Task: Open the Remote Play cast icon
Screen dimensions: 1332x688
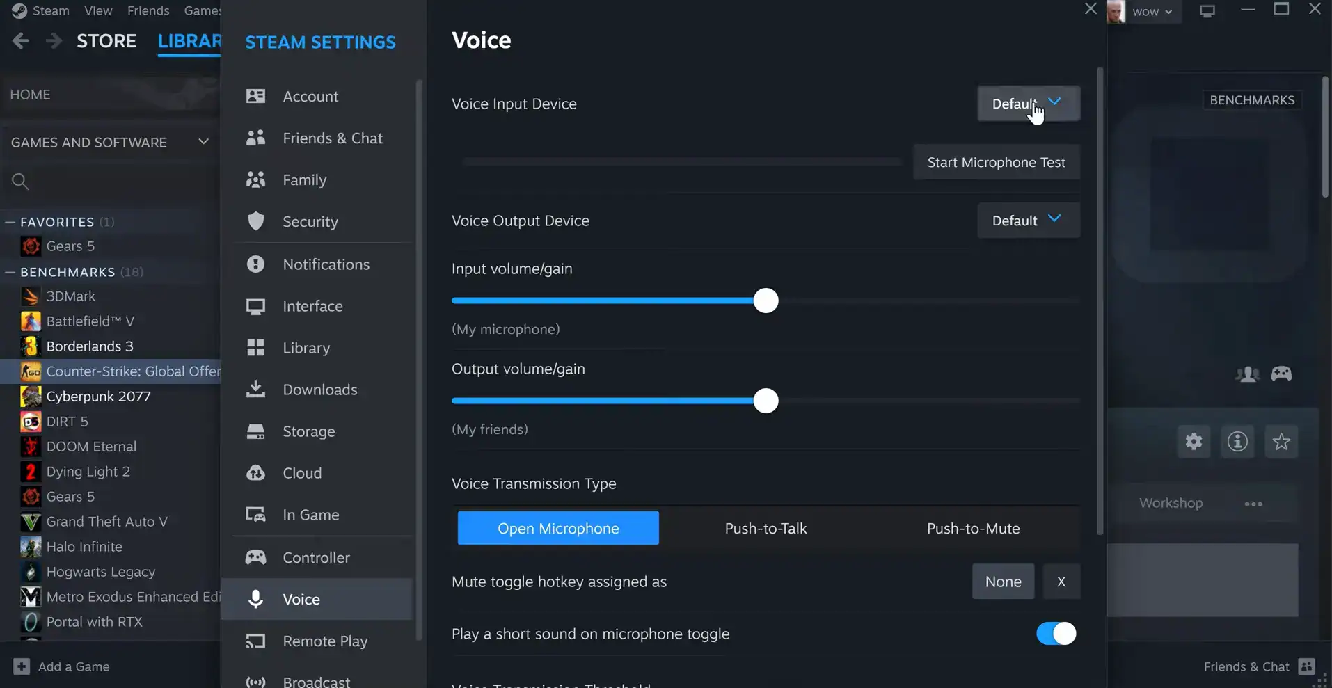Action: [x=255, y=641]
